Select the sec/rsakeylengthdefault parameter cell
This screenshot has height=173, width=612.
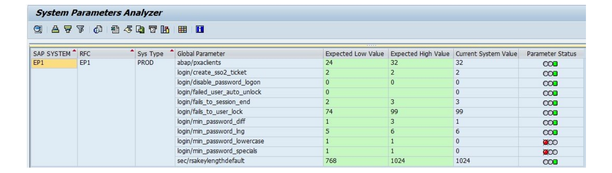pos(249,162)
